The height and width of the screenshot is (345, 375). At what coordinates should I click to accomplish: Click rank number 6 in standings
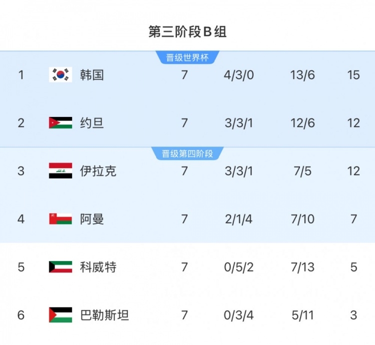click(21, 315)
